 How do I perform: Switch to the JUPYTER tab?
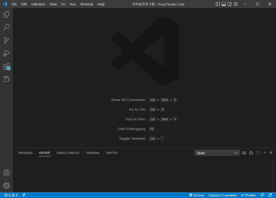pyautogui.click(x=112, y=153)
